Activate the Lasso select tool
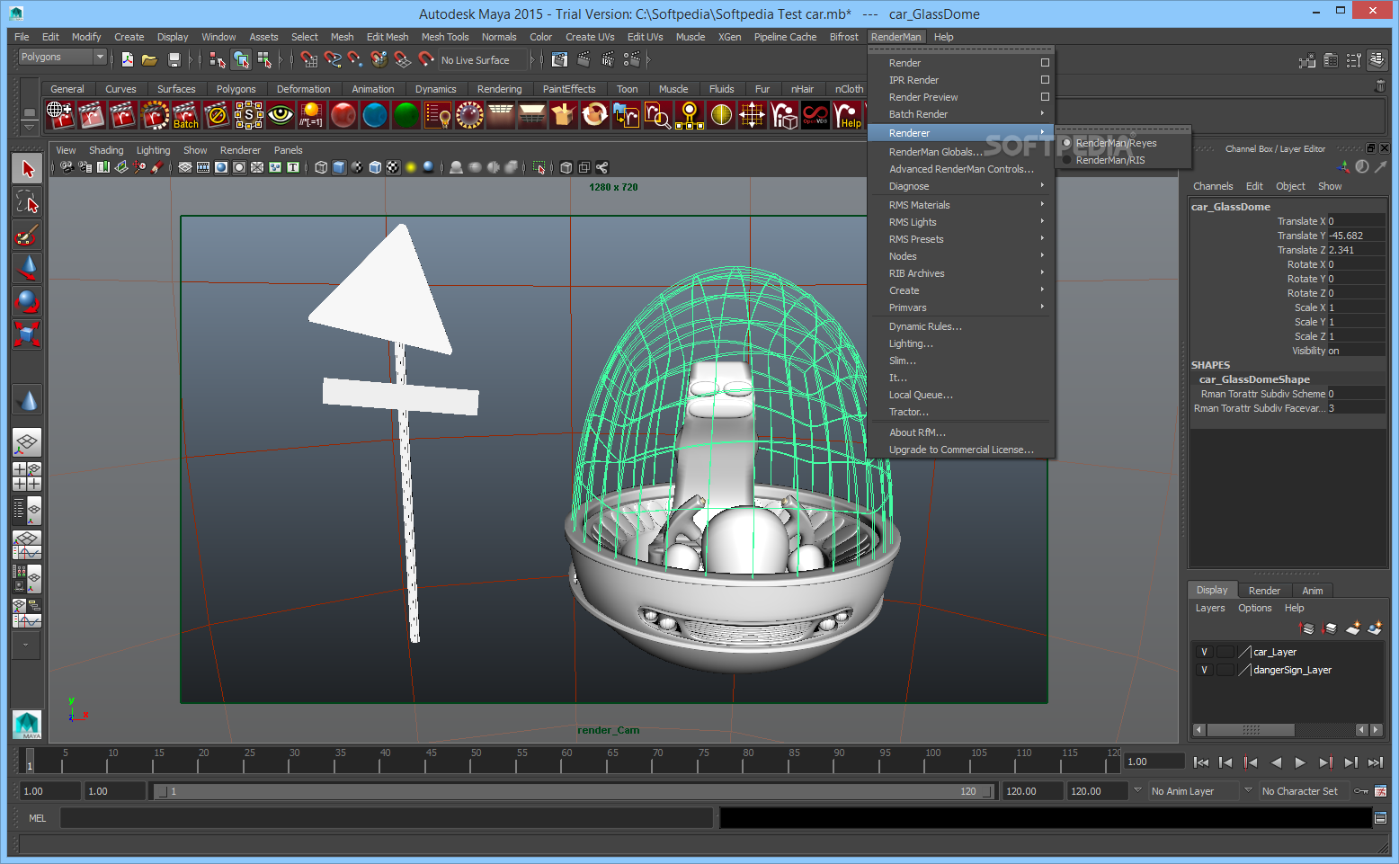This screenshot has height=864, width=1399. 27,201
